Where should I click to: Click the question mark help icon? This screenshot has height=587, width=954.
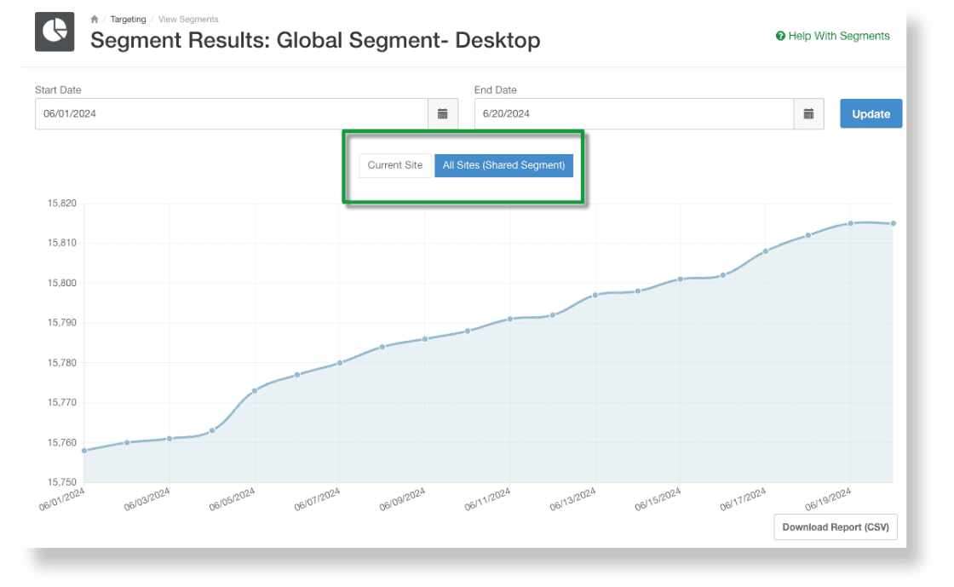point(779,36)
